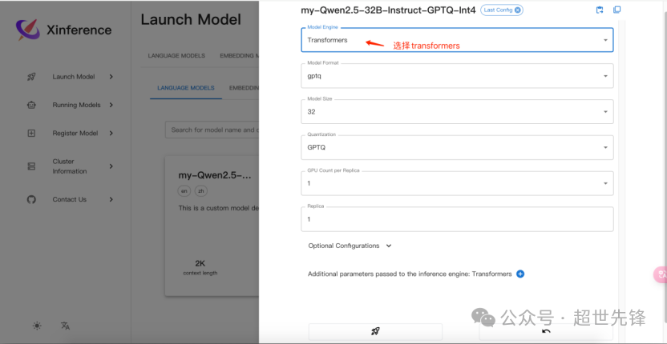Viewport: 667px width, 344px height.
Task: Click the server icon beside Cluster Information
Action: coord(31,166)
